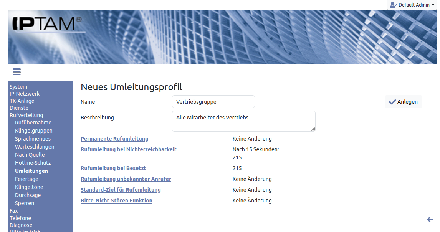The image size is (440, 232).
Task: Open Rufumleitung bei Besetzt link
Action: (113, 168)
